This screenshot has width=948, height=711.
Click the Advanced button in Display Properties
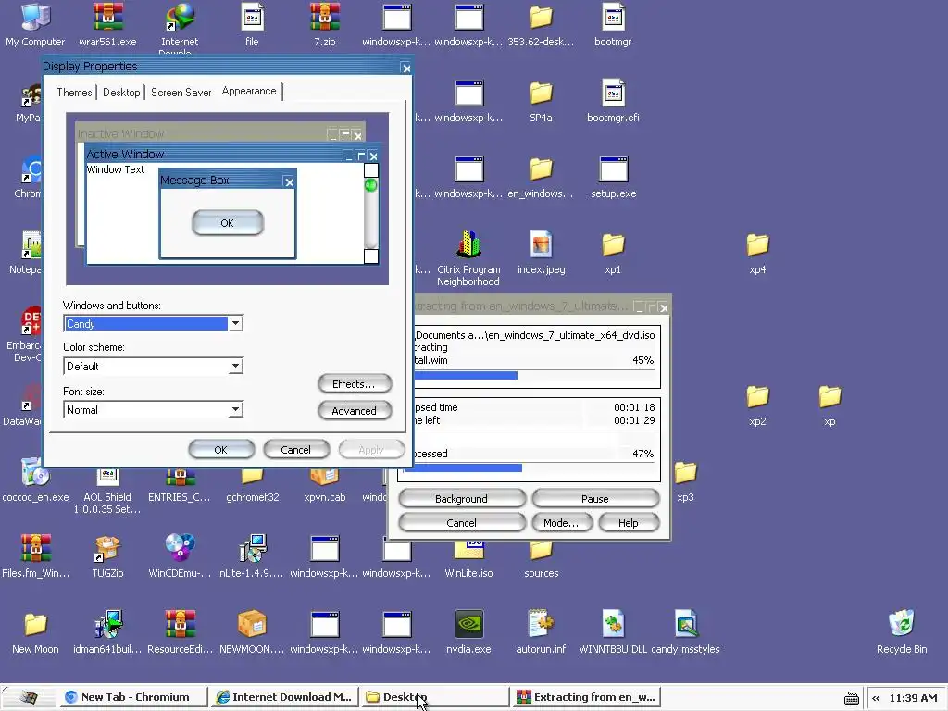pyautogui.click(x=355, y=410)
